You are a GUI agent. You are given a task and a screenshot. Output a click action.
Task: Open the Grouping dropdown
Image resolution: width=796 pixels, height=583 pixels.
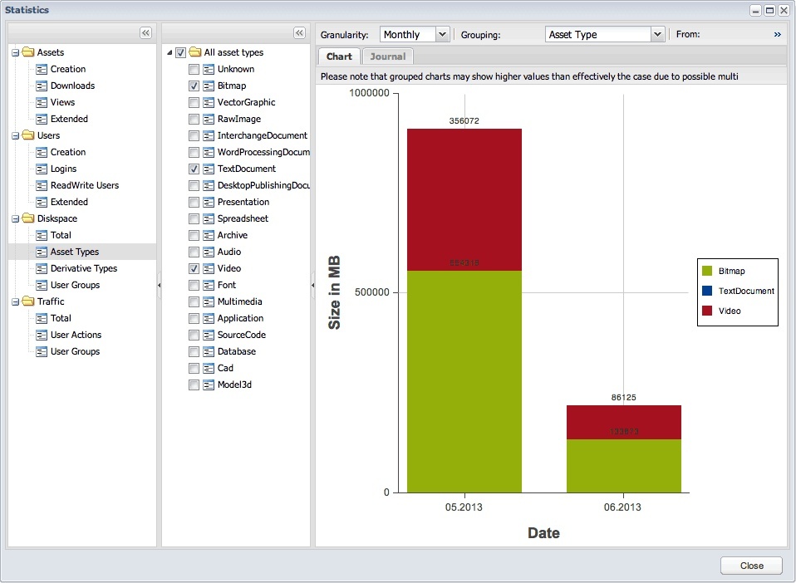point(657,34)
